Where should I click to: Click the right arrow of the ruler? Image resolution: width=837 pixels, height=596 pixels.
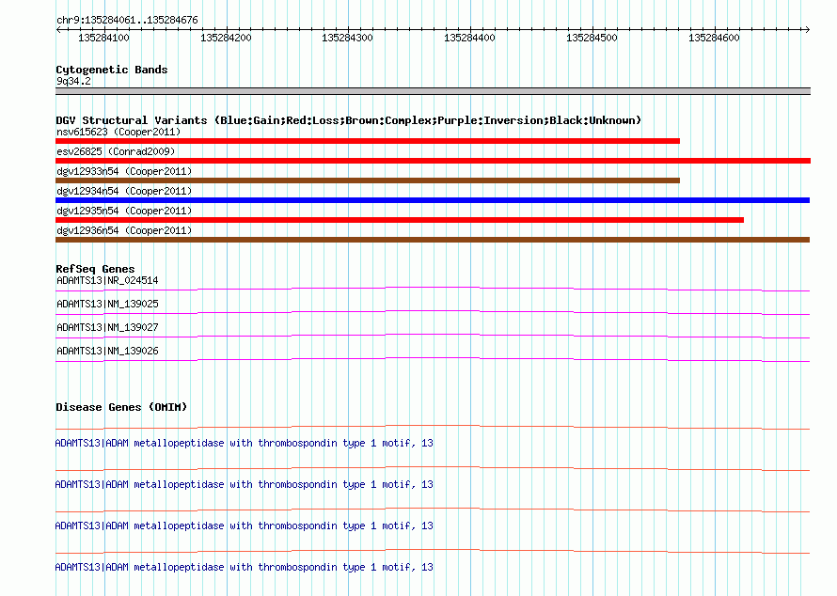pos(807,29)
